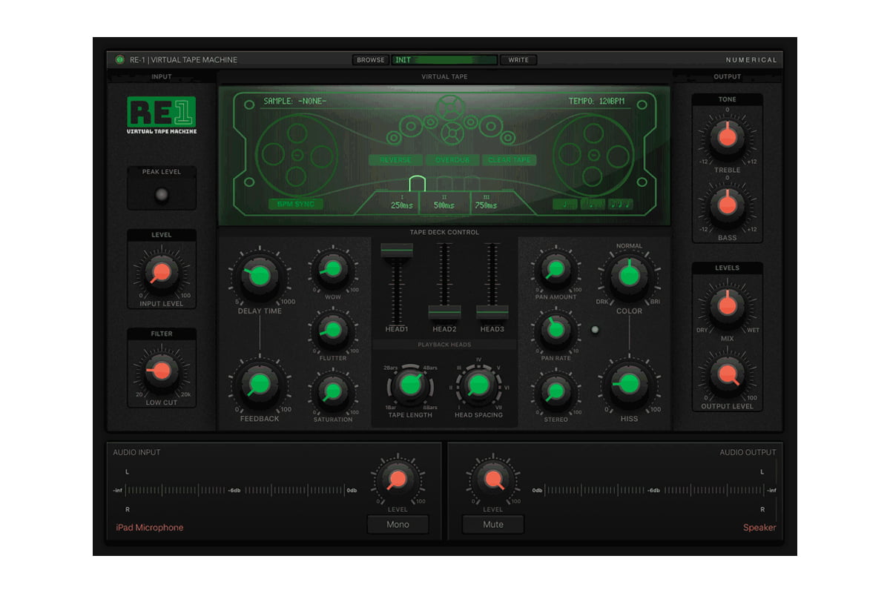This screenshot has width=890, height=593.
Task: Click the HEAD SPACING selector knob
Action: (479, 384)
